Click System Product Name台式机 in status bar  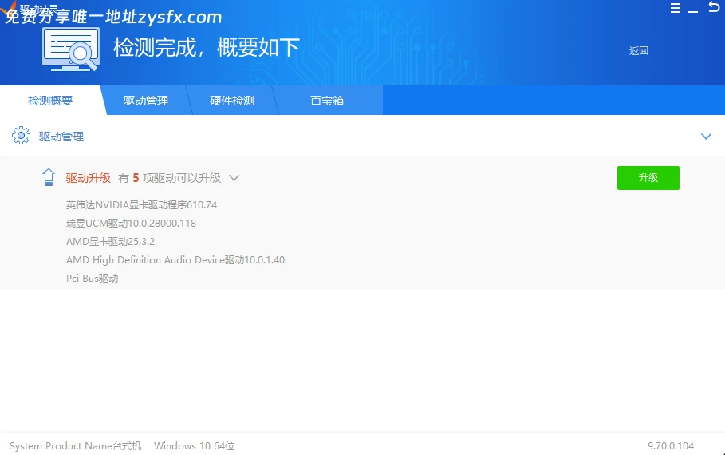[x=75, y=445]
